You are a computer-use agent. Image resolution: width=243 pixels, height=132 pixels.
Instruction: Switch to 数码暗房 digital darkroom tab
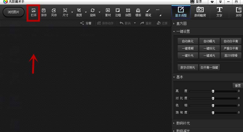(200, 12)
